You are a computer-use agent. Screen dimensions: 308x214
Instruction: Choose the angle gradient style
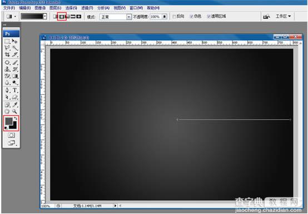[x=68, y=17]
